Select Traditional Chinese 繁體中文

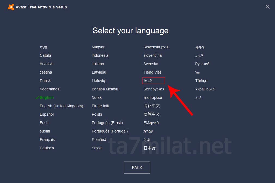[152, 114]
